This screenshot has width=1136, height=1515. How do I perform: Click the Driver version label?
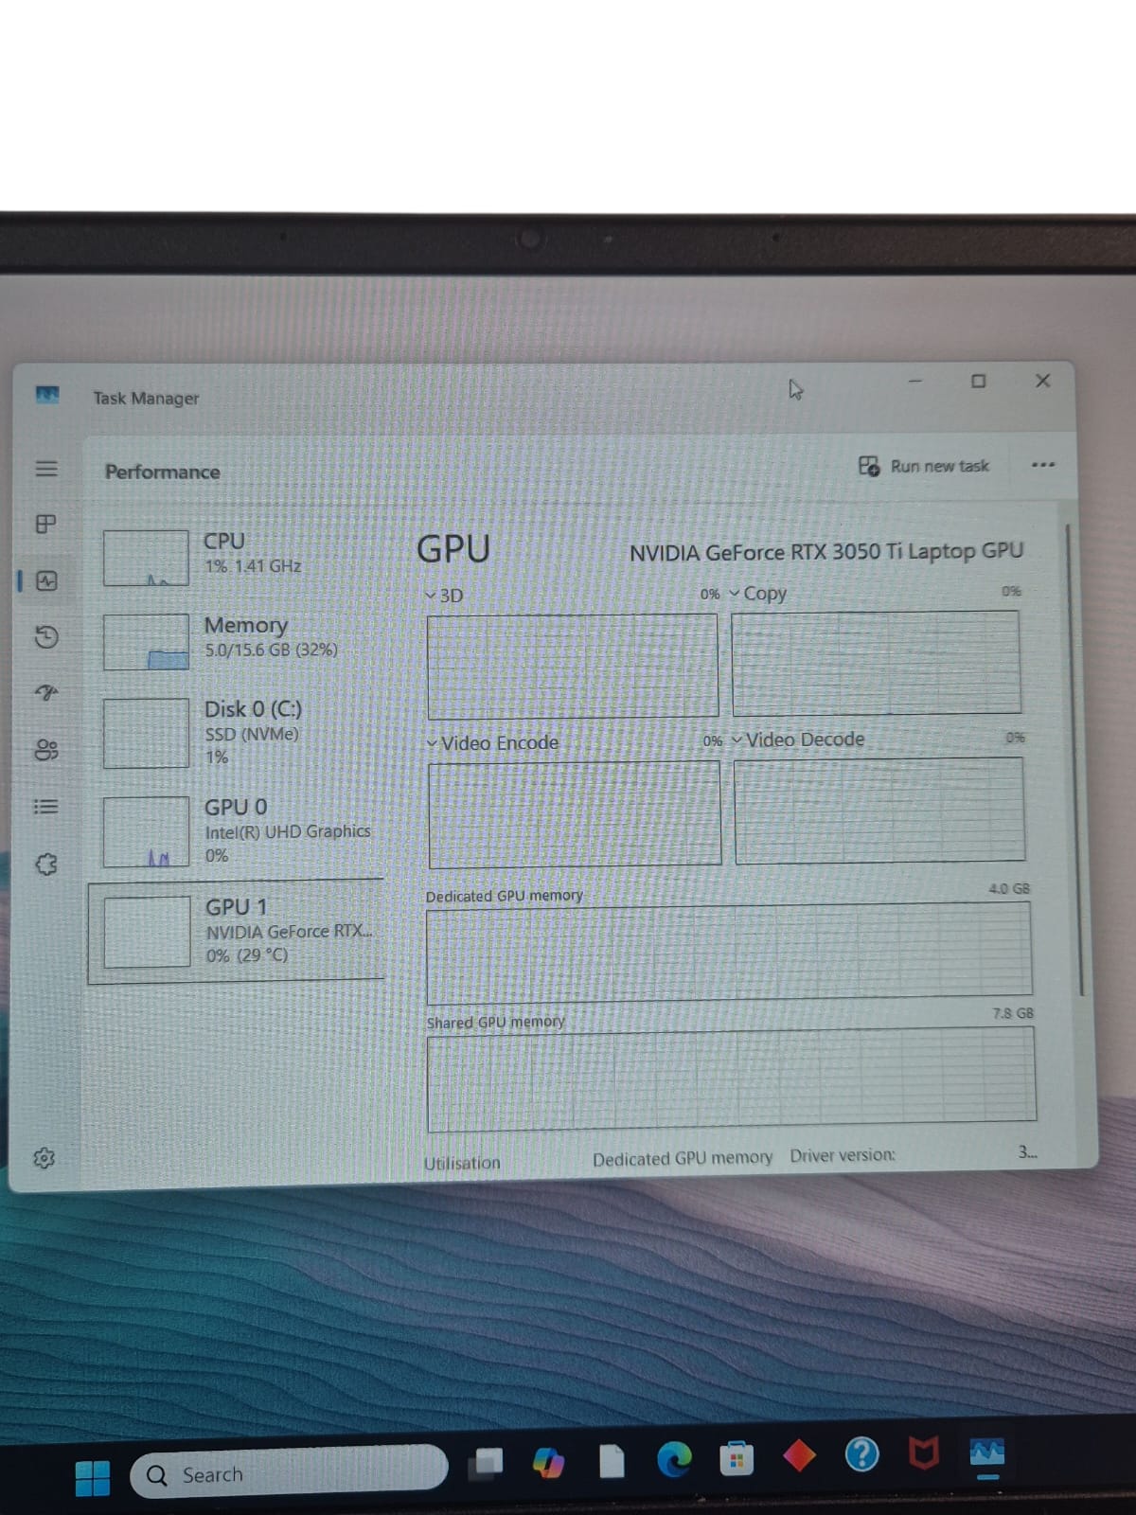pos(843,1155)
